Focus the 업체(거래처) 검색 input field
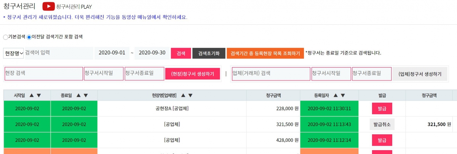The width and height of the screenshot is (457, 154). point(270,74)
